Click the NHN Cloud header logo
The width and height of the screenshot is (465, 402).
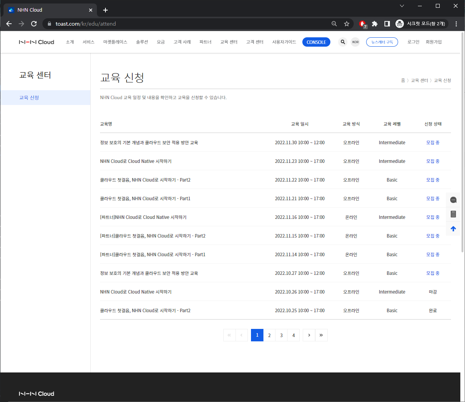pyautogui.click(x=37, y=42)
